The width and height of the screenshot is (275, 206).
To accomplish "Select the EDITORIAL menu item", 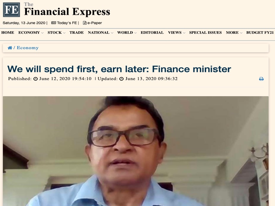I will [152, 33].
